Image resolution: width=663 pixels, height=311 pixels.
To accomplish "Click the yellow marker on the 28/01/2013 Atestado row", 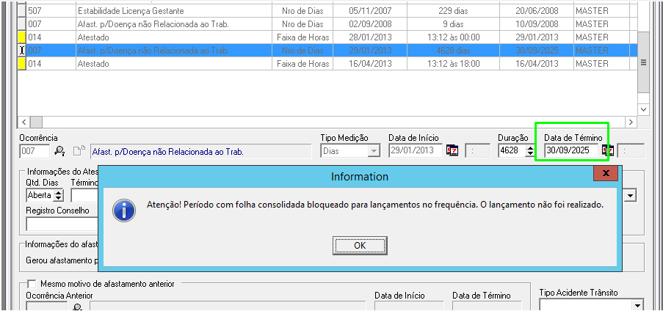I will 21,37.
